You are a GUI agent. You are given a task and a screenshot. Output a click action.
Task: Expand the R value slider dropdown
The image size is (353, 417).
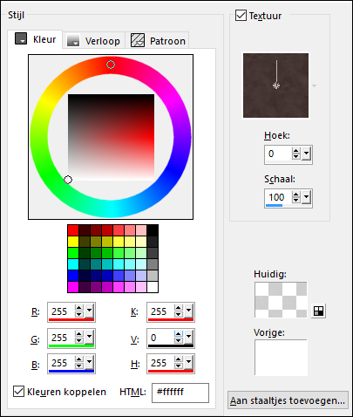pos(89,311)
